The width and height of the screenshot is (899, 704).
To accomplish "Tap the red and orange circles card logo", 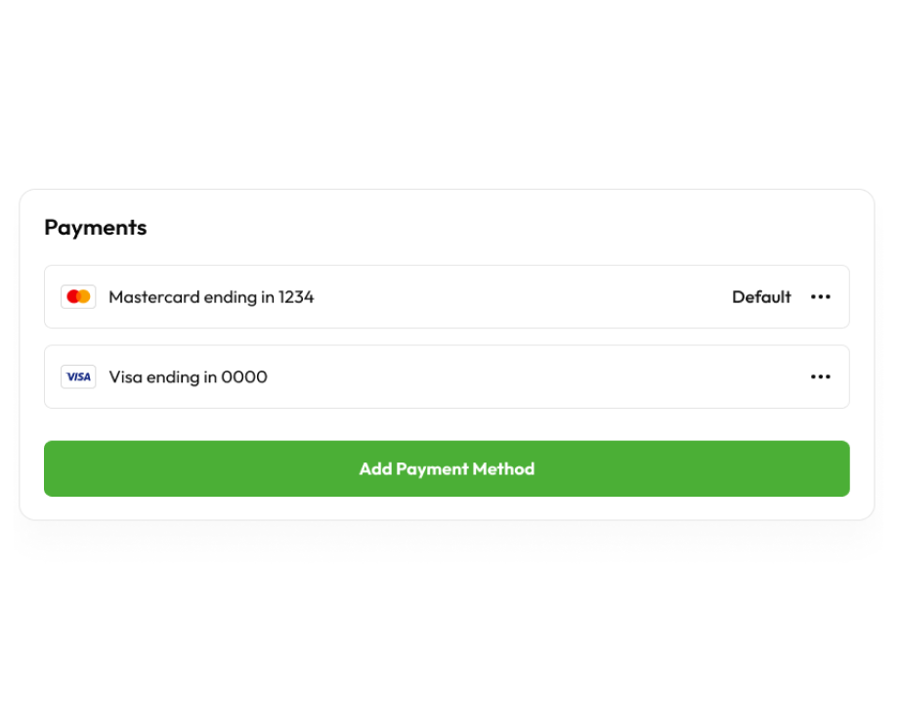I will click(x=78, y=296).
